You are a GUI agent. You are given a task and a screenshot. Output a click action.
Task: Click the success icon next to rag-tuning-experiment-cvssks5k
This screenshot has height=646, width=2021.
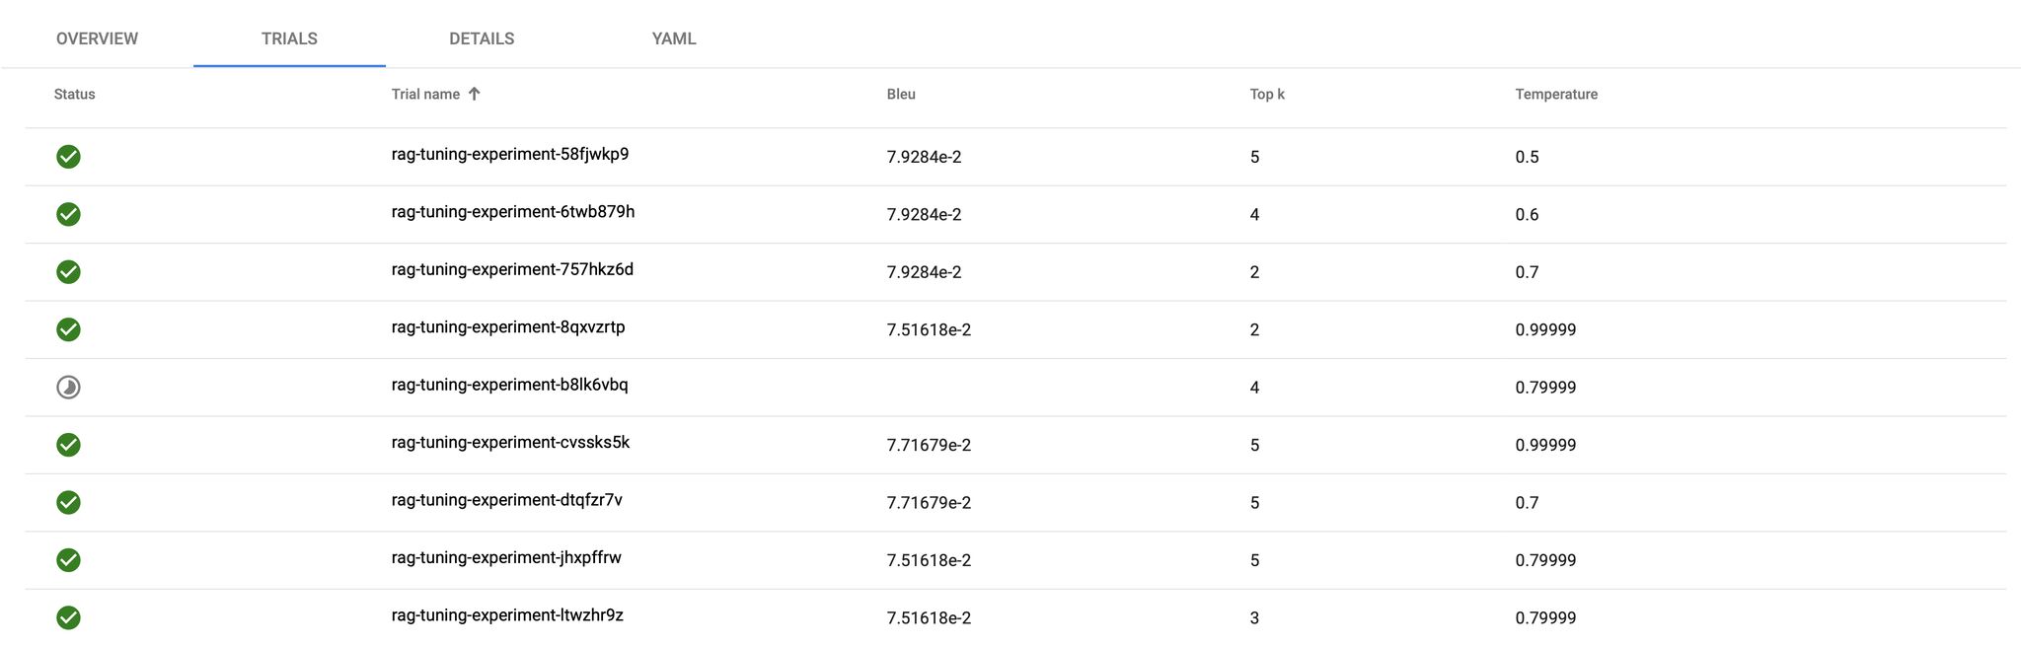(x=68, y=445)
